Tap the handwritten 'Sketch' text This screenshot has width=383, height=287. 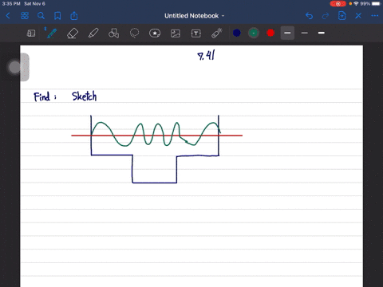(x=85, y=96)
